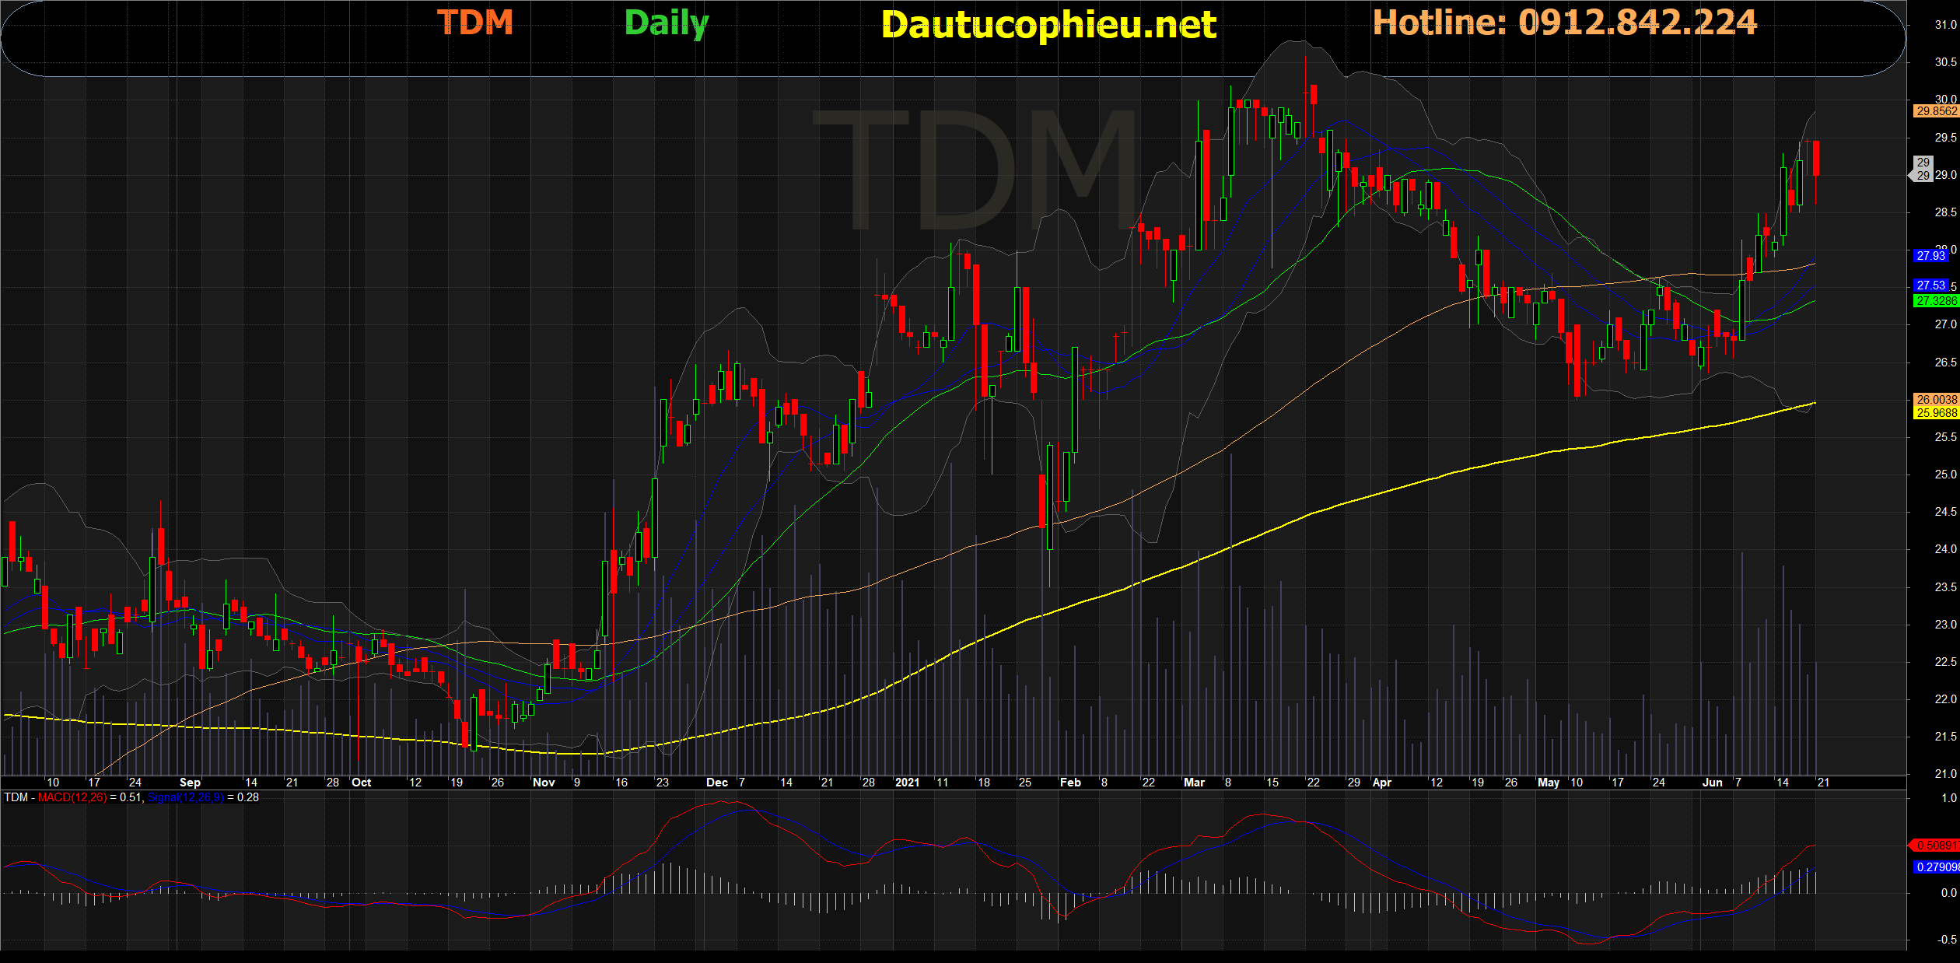Viewport: 1960px width, 963px height.
Task: Click the orange TDM ticker title
Action: (475, 22)
